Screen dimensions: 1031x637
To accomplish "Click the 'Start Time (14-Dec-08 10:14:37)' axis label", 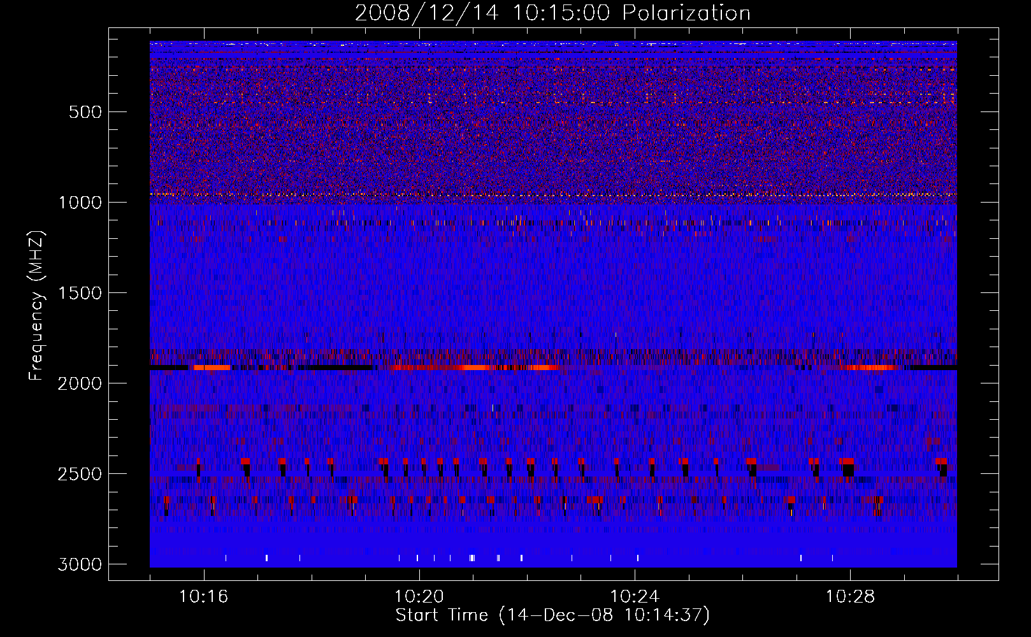I will pyautogui.click(x=552, y=615).
